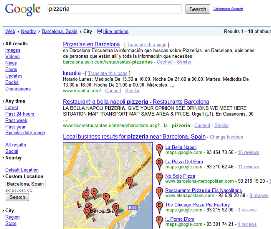The width and height of the screenshot is (271, 229).
Task: Filter results by Blogs
Action: click(x=11, y=69)
